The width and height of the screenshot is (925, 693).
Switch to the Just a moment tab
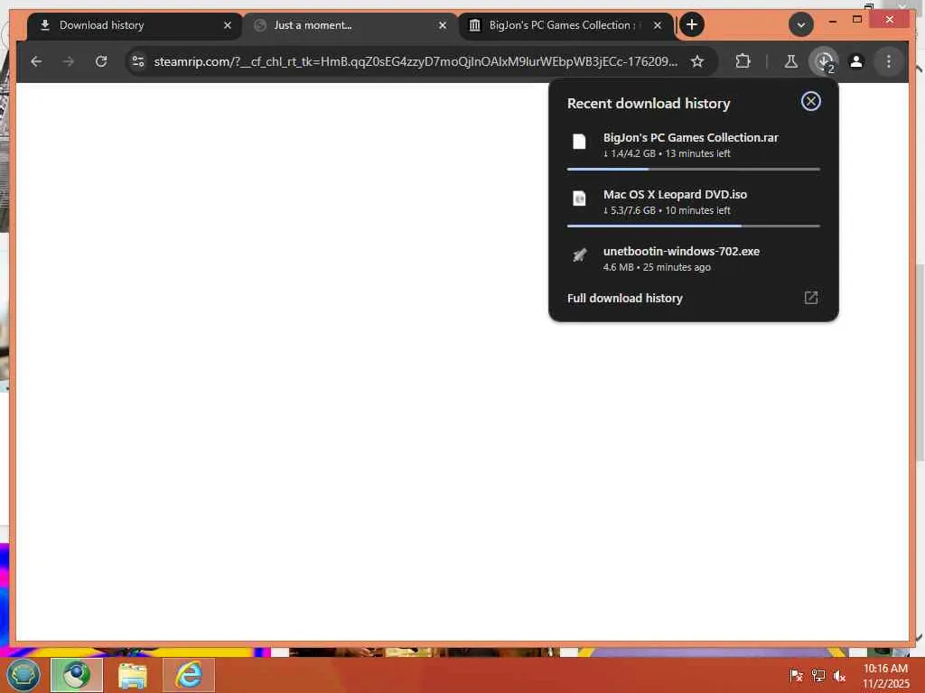coord(350,25)
